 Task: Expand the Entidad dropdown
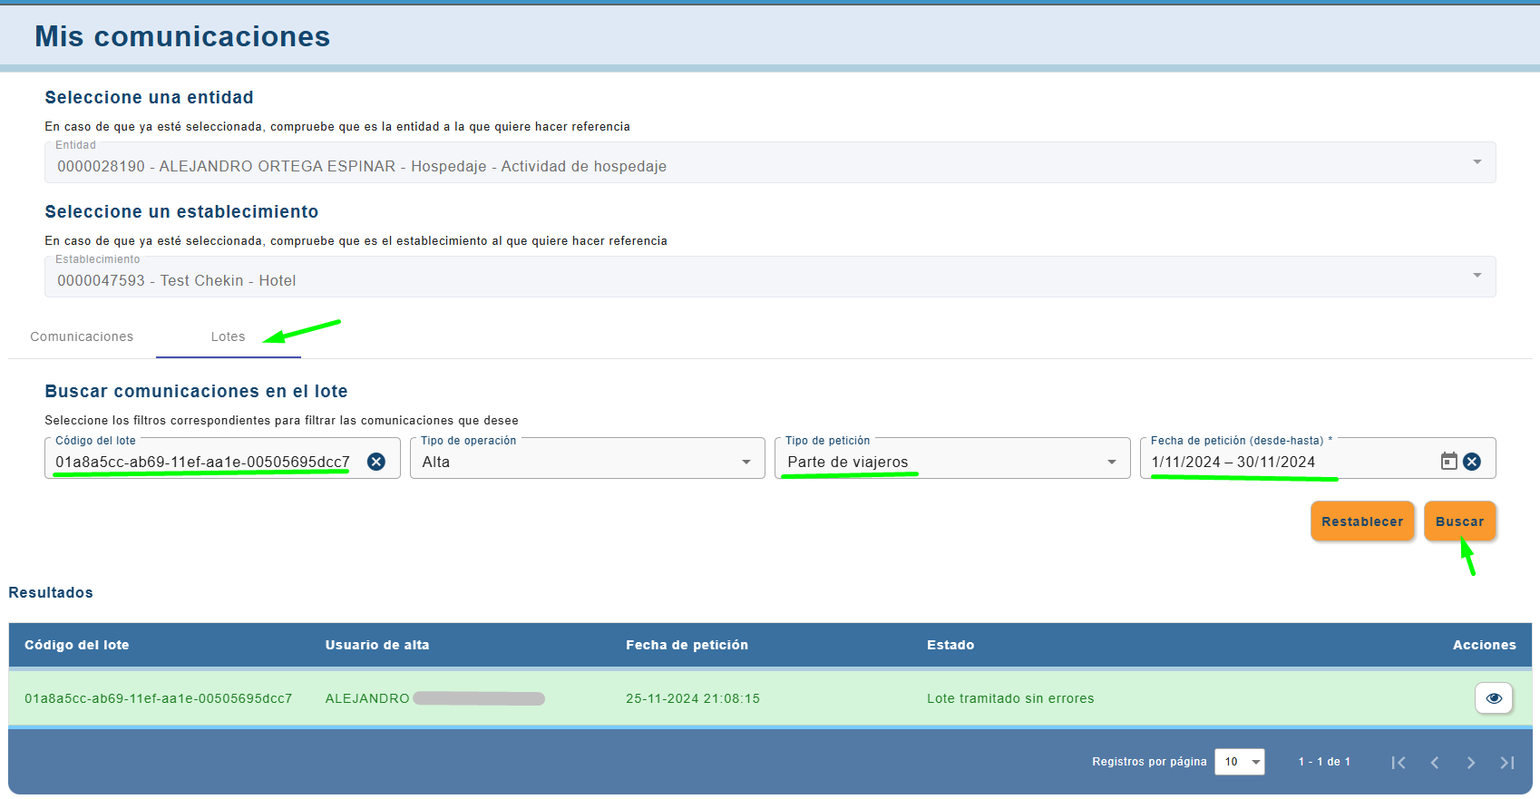tap(1477, 163)
